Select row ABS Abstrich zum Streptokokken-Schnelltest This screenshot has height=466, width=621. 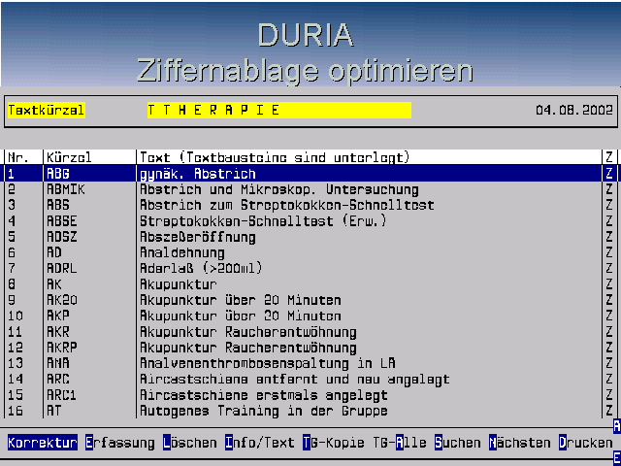(310, 205)
